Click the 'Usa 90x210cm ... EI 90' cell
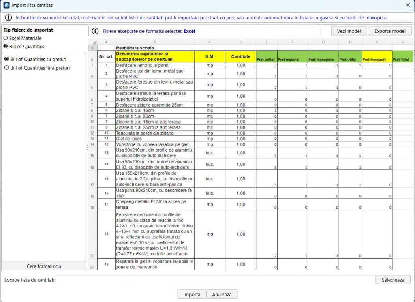Screen dimensions: 415x302 click(x=155, y=164)
